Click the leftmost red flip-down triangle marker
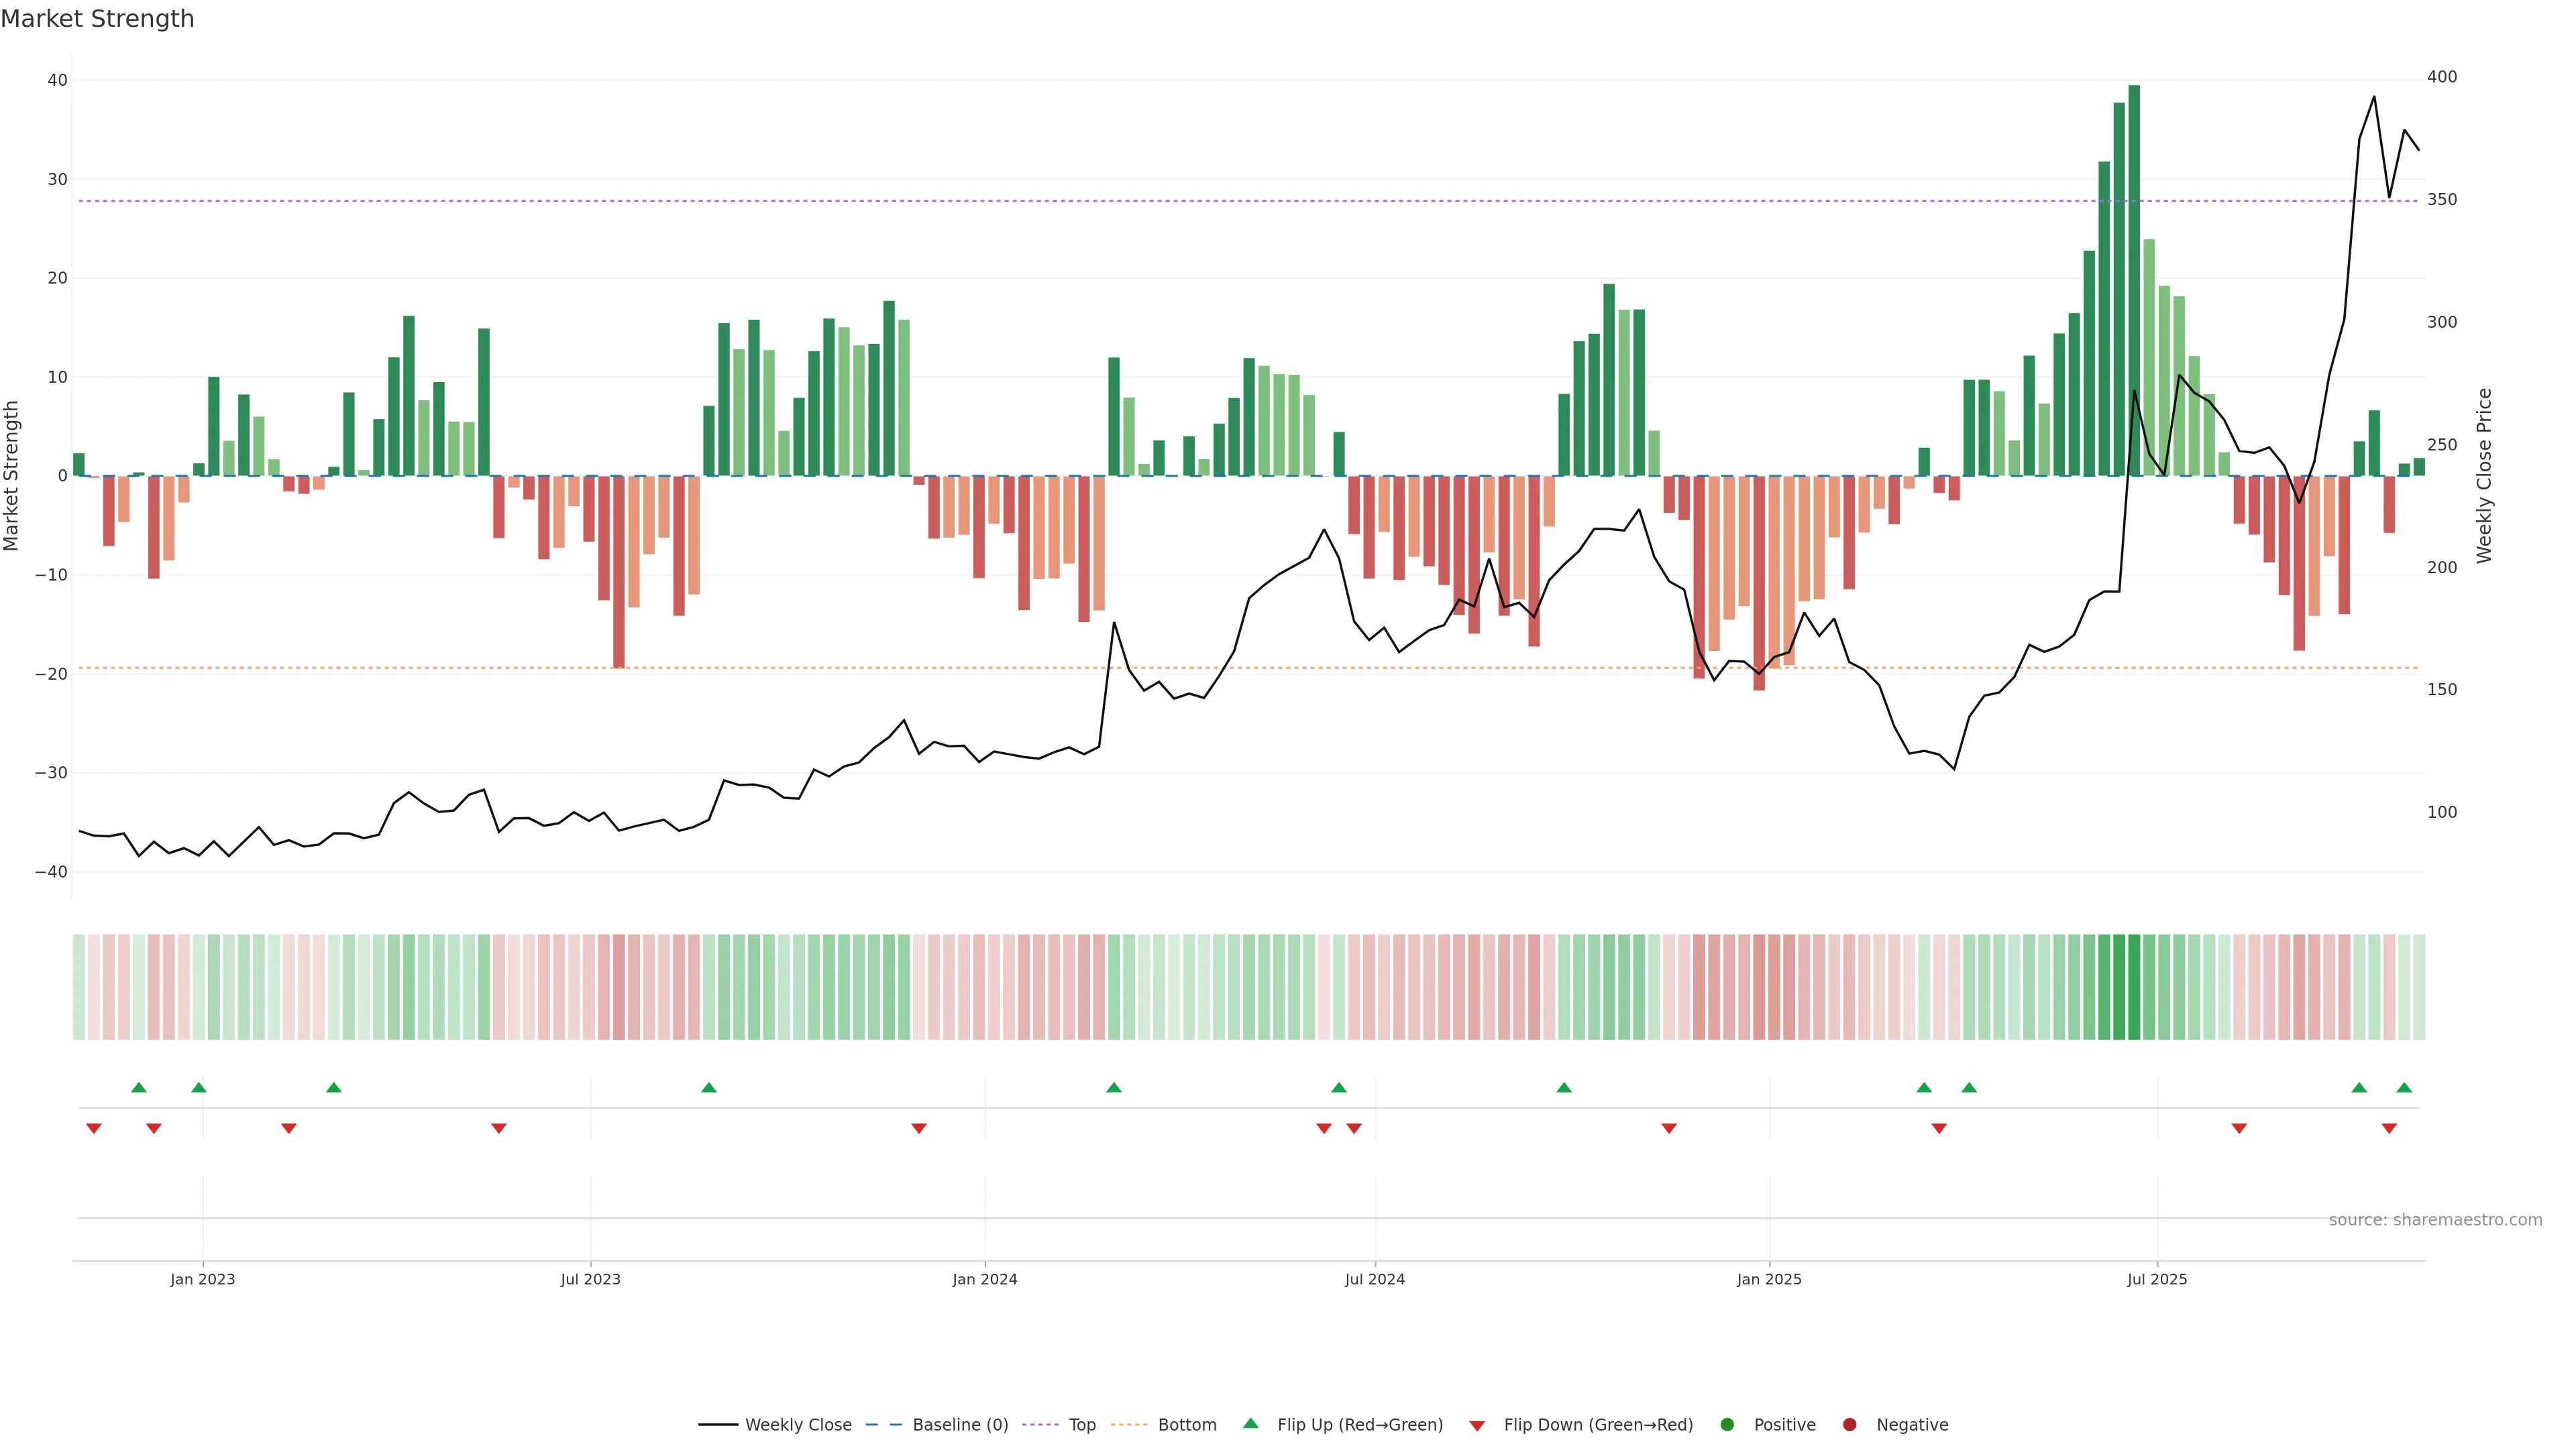Screen dimensions: 2576x1448 click(x=94, y=1128)
